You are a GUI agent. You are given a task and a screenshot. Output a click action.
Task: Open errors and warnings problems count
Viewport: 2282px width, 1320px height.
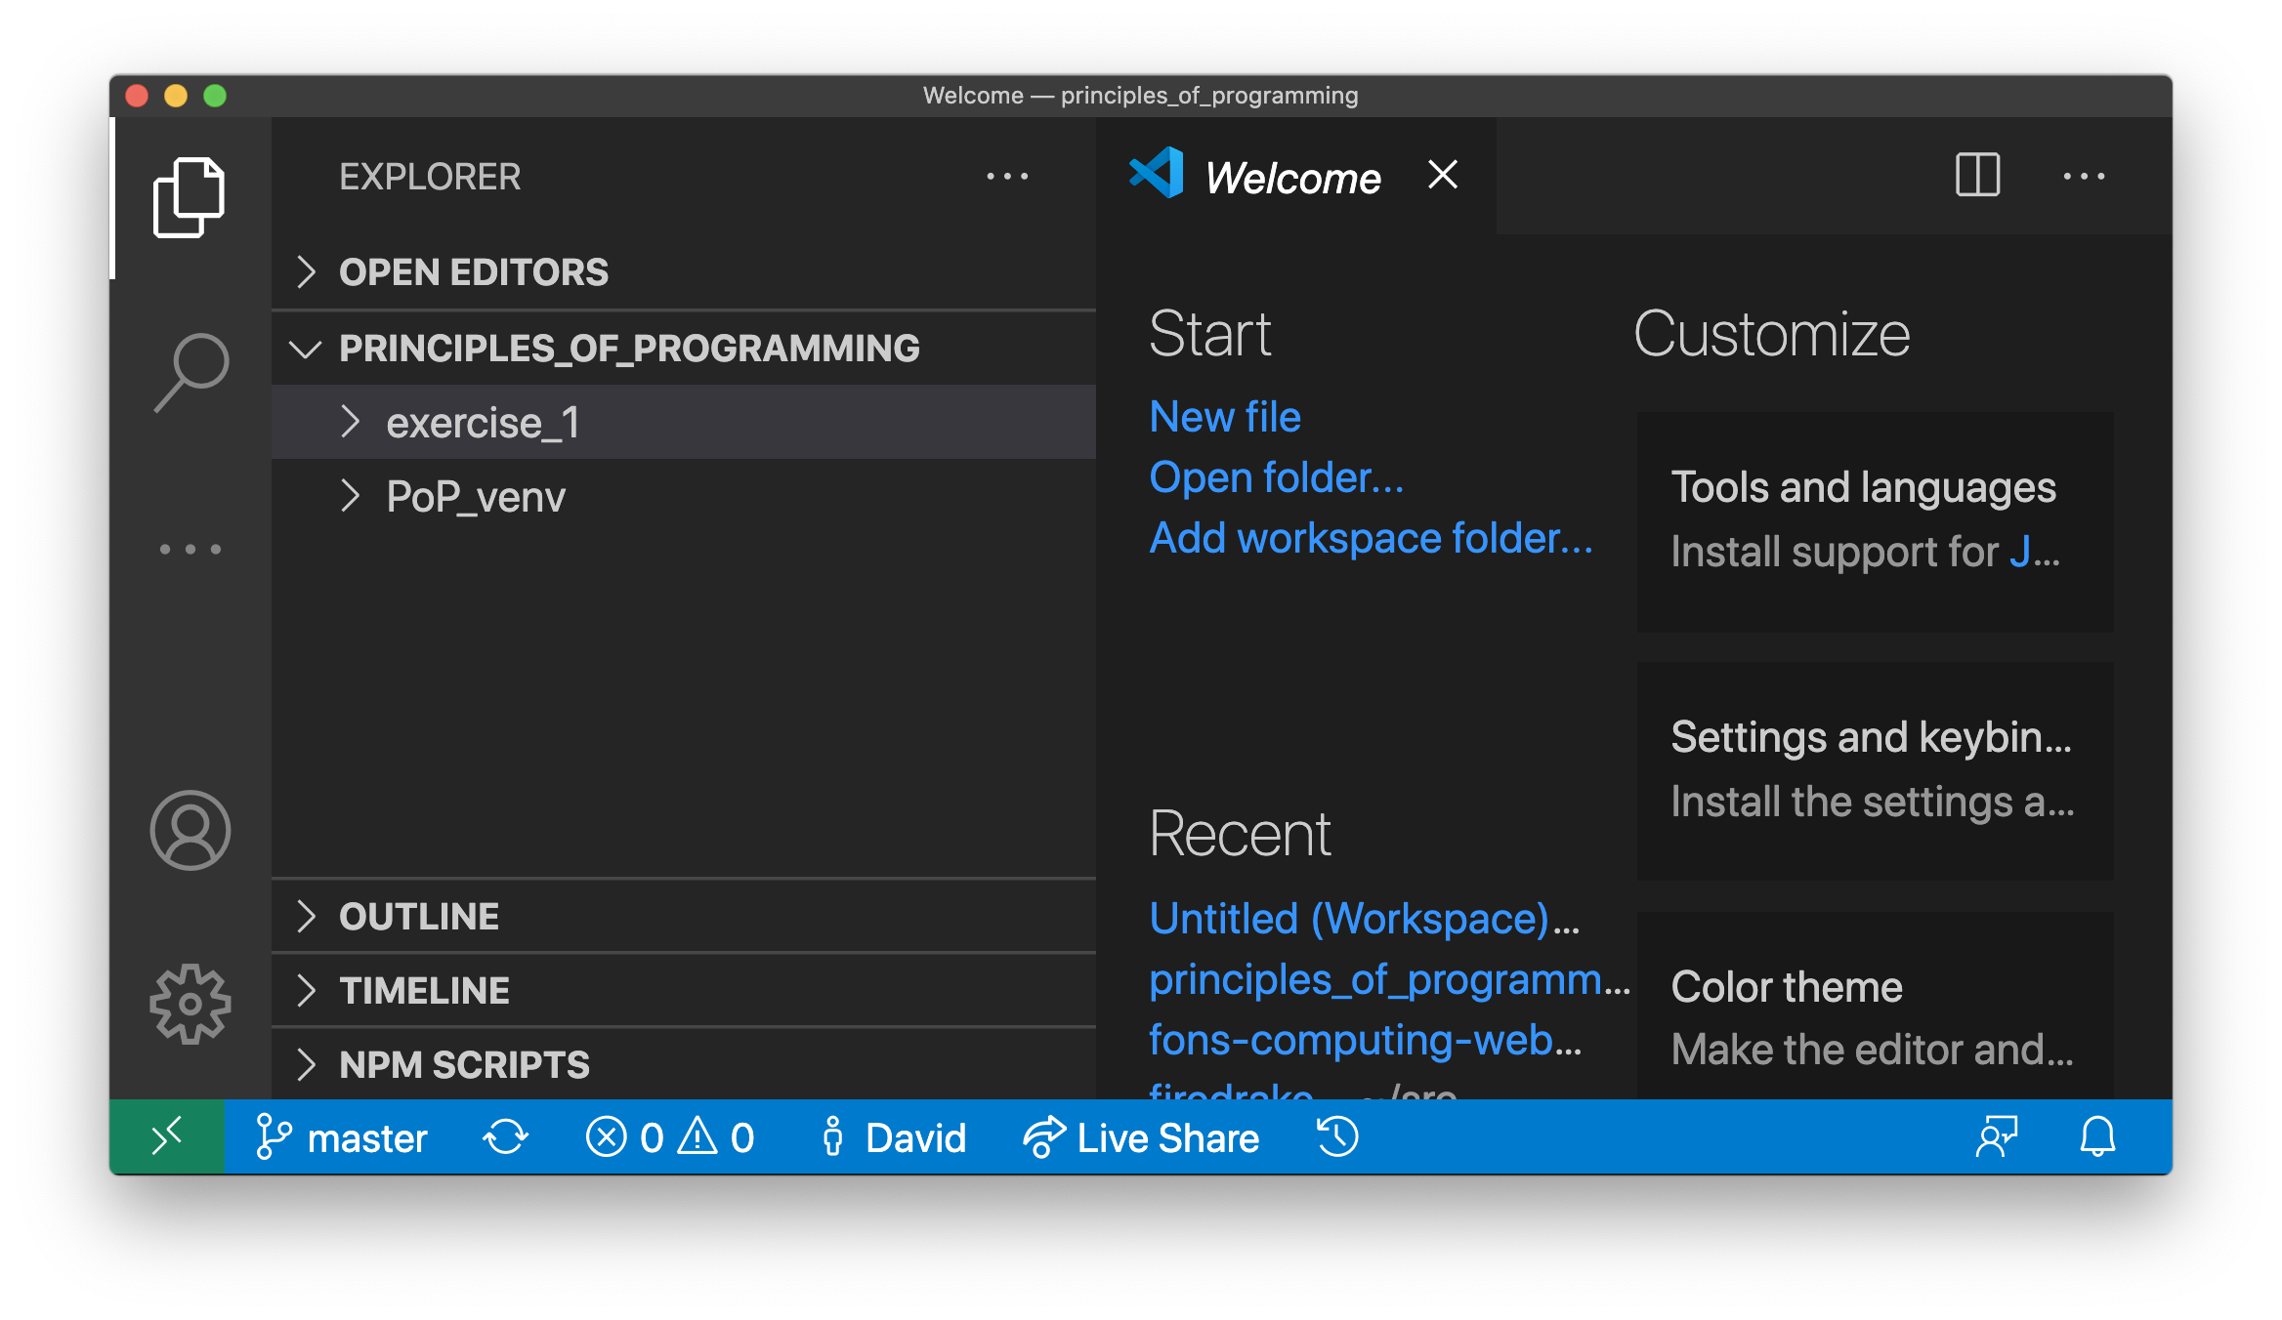(670, 1137)
